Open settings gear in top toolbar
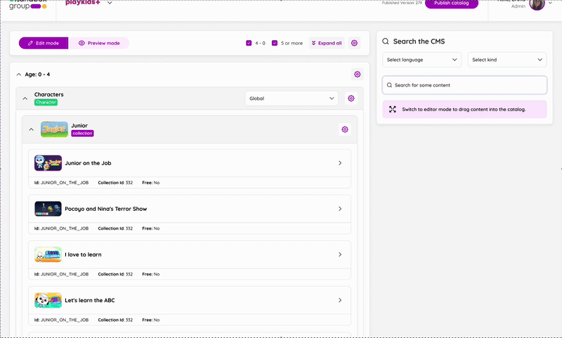Viewport: 562px width, 338px height. pos(354,43)
